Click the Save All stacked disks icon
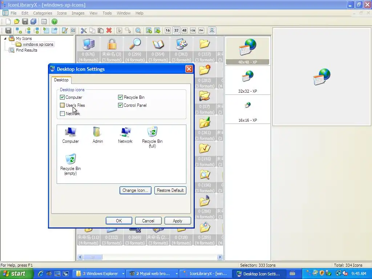Image resolution: width=372 pixels, height=279 pixels. [x=33, y=21]
